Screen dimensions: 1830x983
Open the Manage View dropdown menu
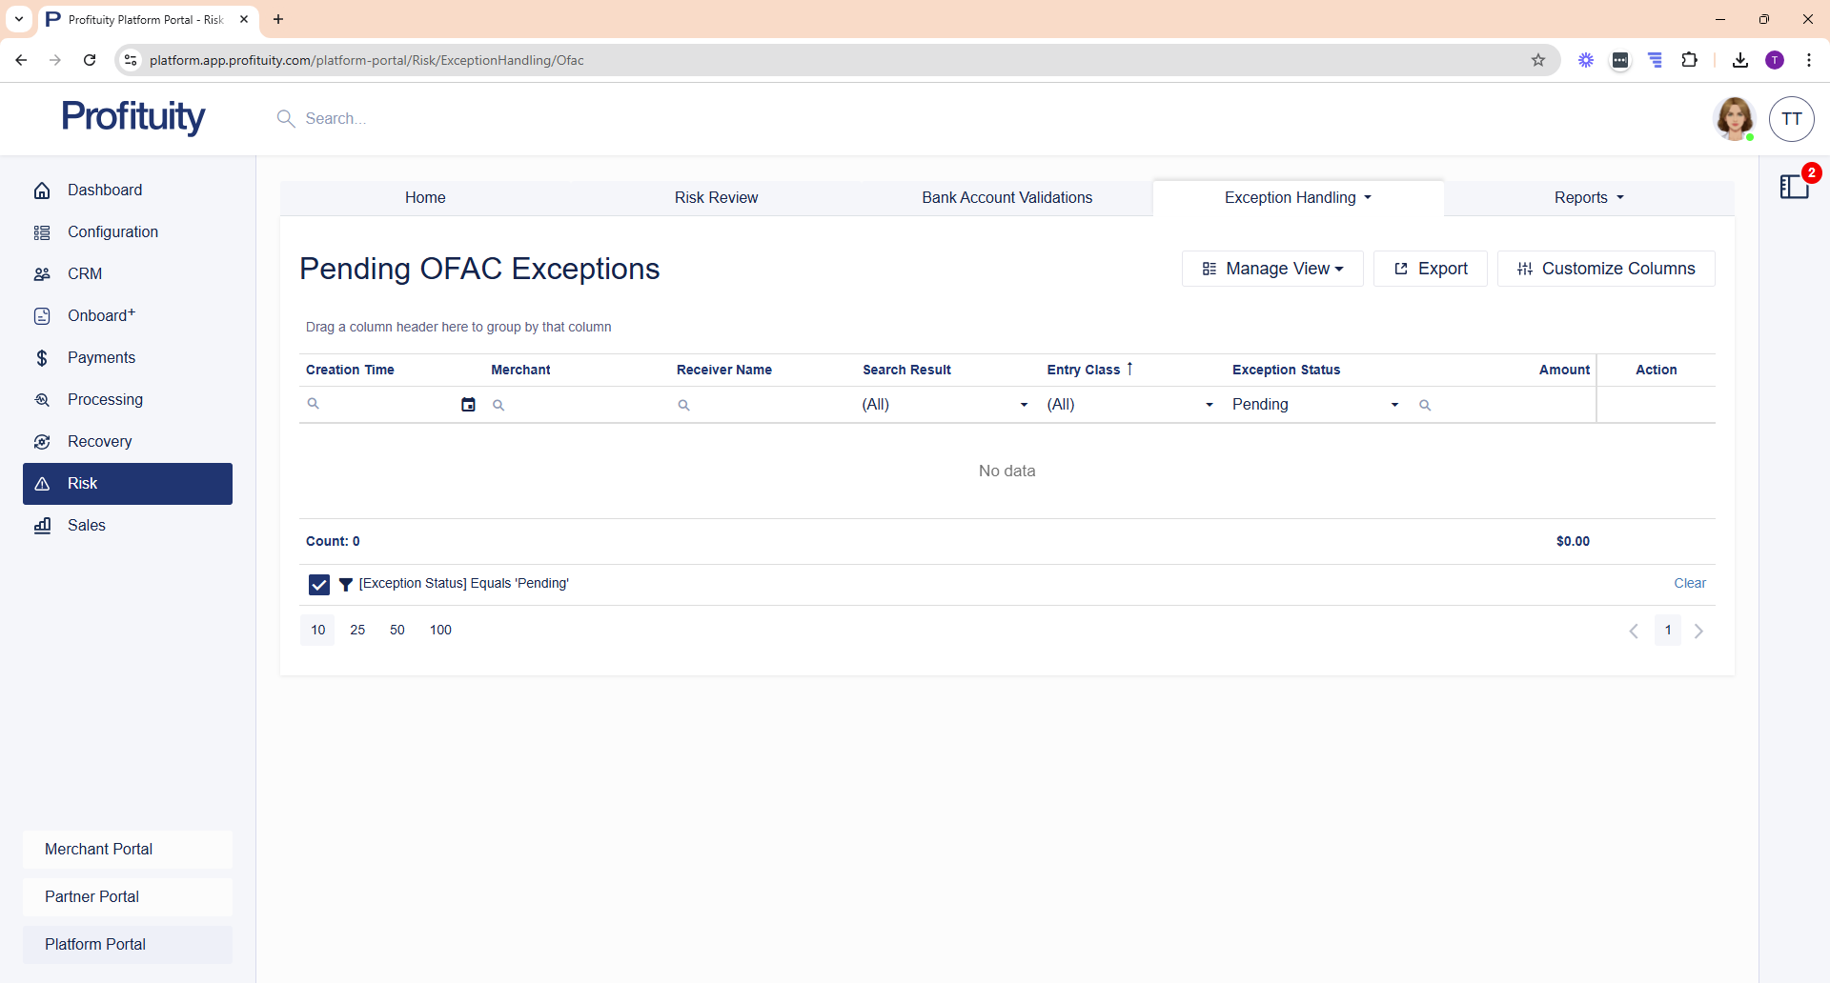[1272, 269]
